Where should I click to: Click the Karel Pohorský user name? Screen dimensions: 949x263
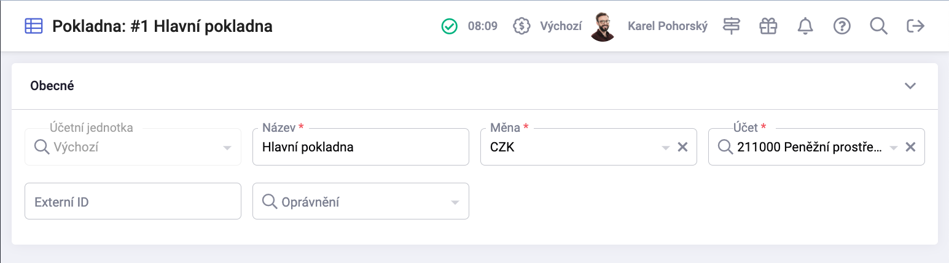[668, 26]
